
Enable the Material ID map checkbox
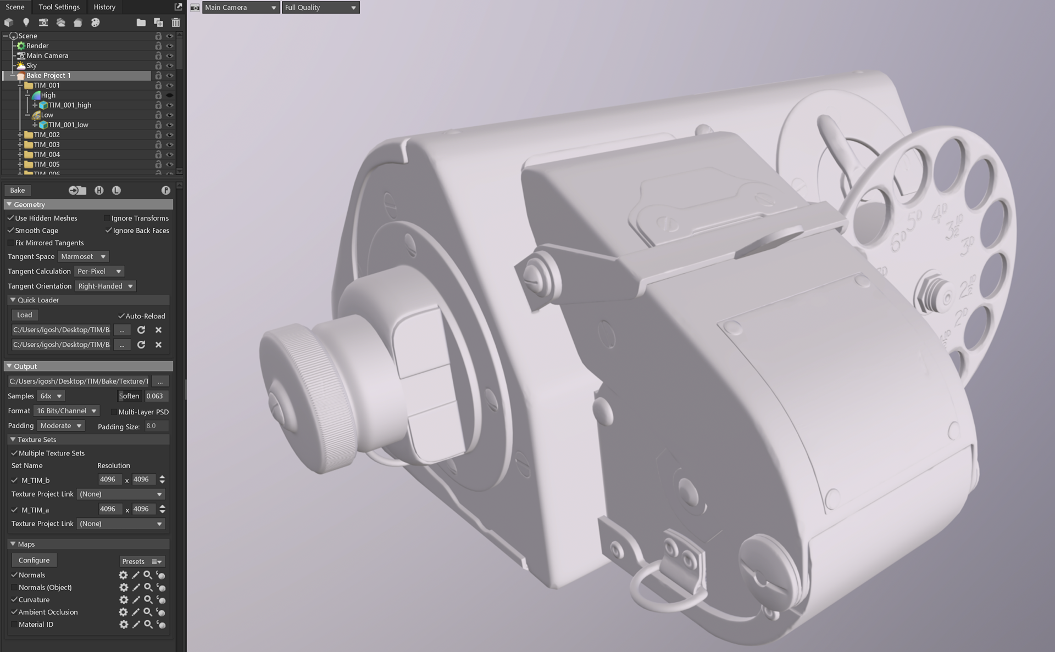[x=14, y=625]
